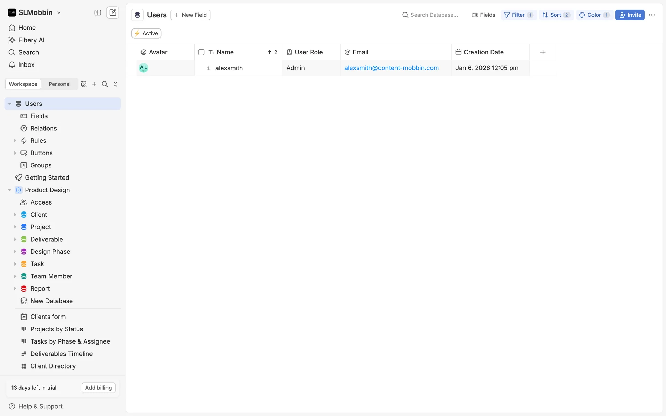The image size is (666, 416).
Task: Click the collapse all icon in sidebar
Action: point(116,84)
